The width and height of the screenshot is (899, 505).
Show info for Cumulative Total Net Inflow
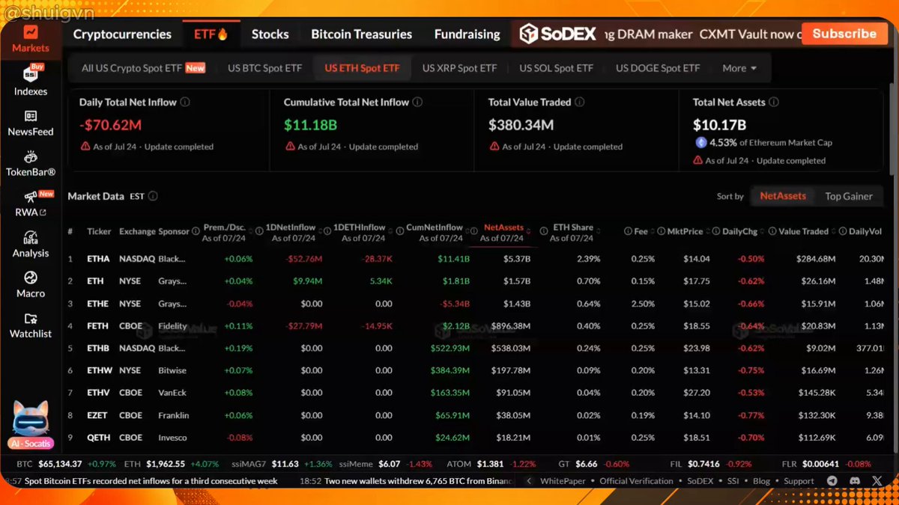pos(418,102)
